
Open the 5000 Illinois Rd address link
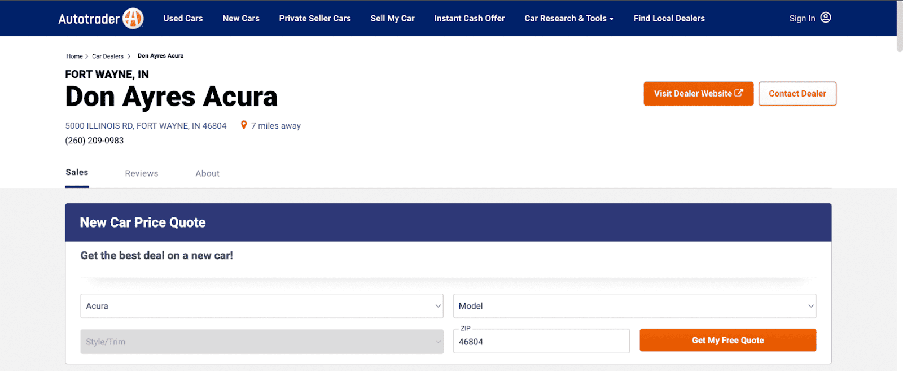(146, 126)
